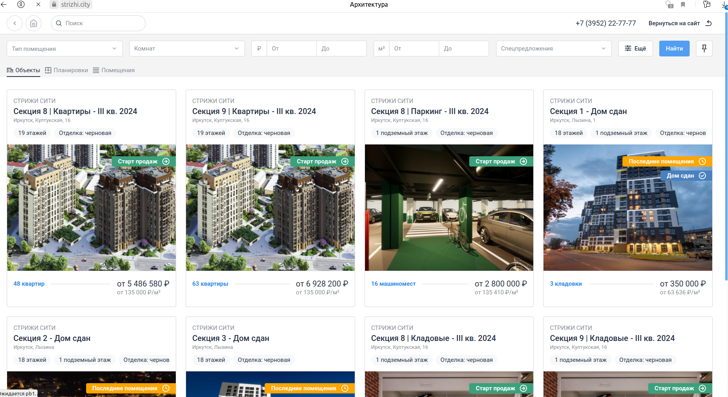Click the Вернуться на сайт link
The image size is (728, 397).
(x=674, y=23)
